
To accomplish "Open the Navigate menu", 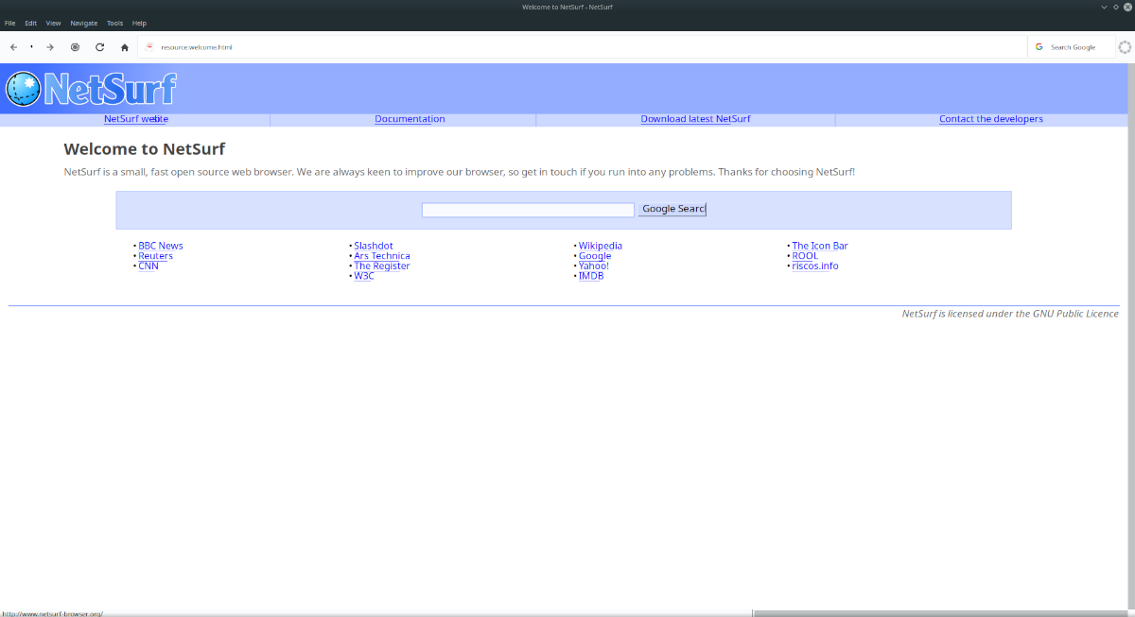I will coord(84,23).
